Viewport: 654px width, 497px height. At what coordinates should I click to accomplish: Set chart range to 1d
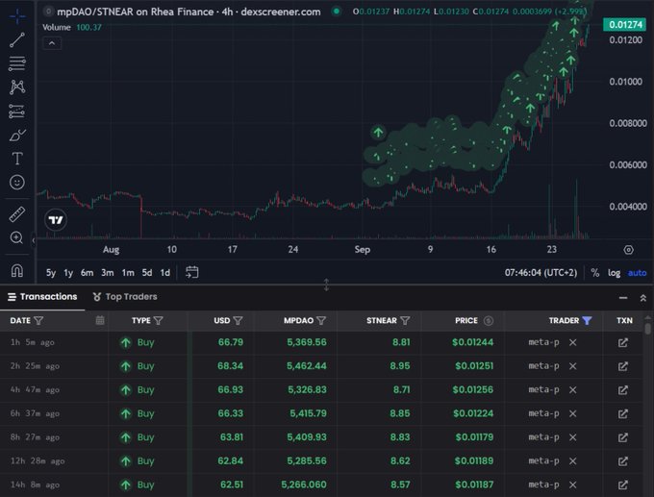point(165,273)
